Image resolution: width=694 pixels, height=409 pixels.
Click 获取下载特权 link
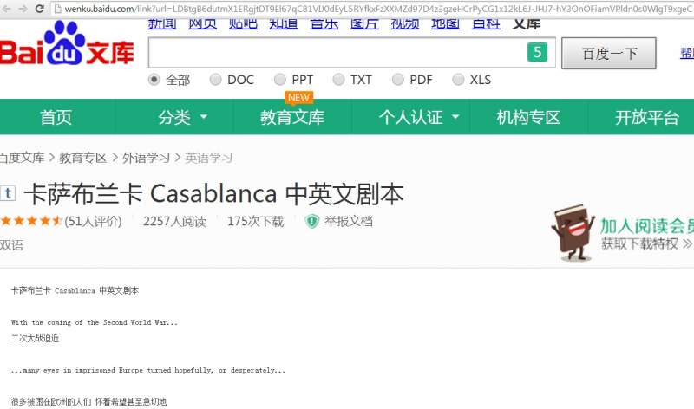(x=646, y=243)
